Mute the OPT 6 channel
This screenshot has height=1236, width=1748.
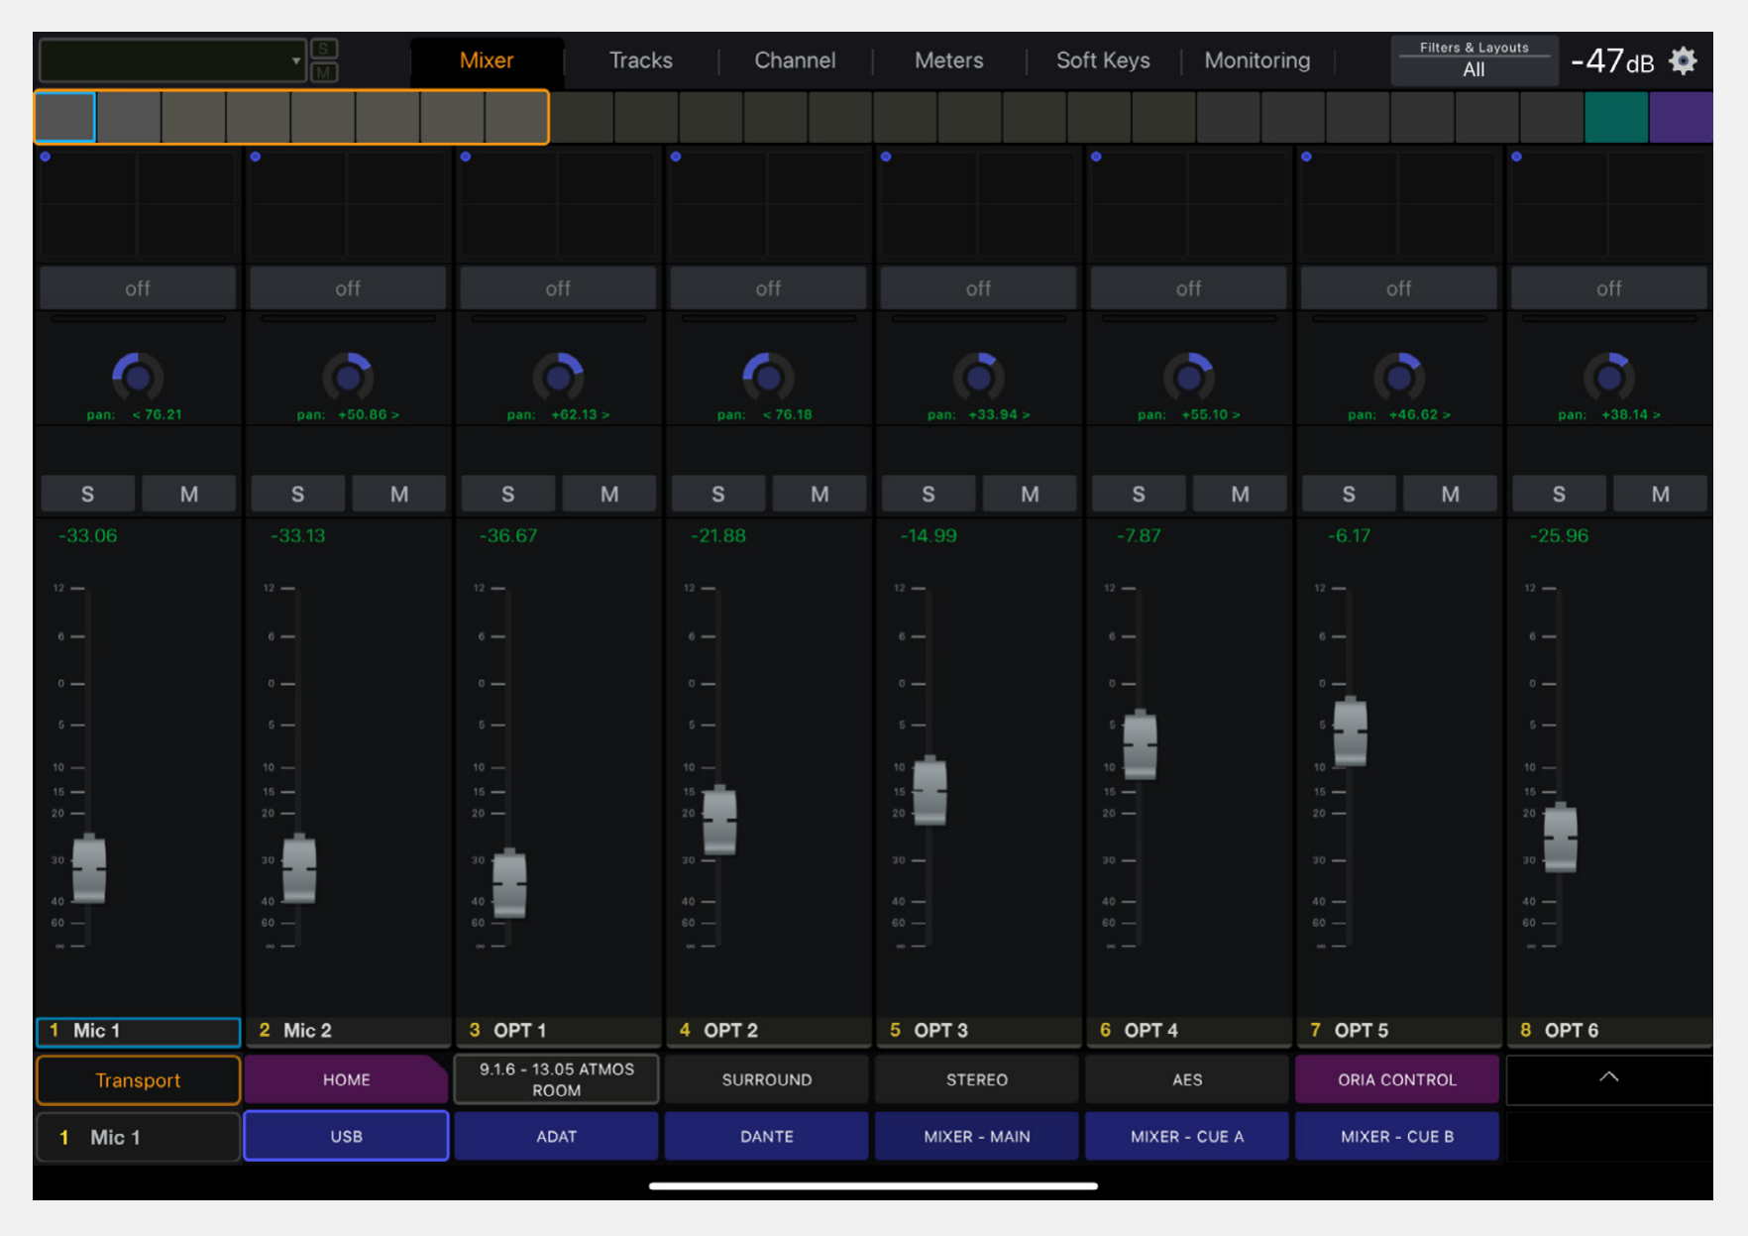click(1660, 494)
